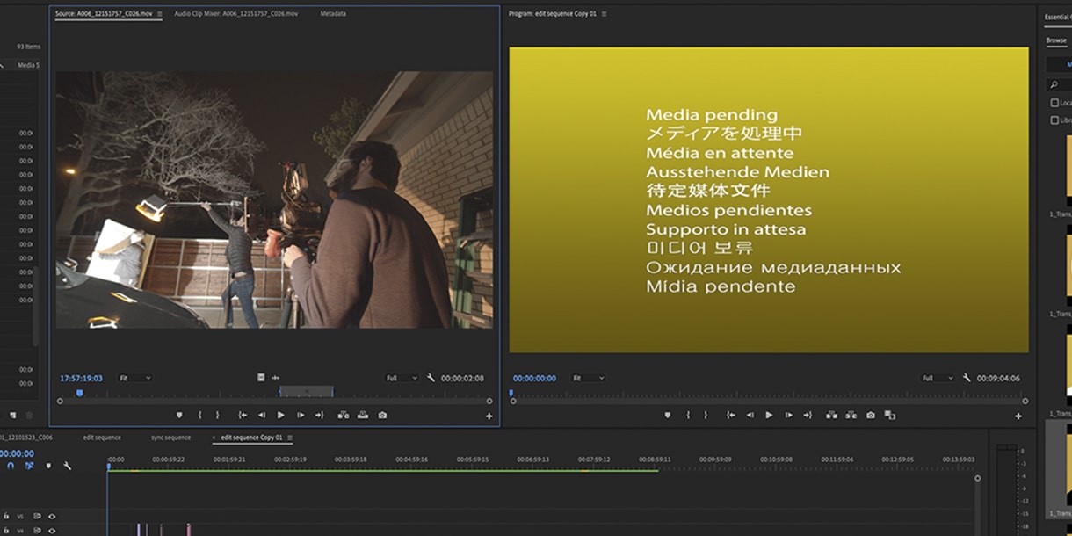This screenshot has height=536, width=1072.
Task: Click Extract icon in Program monitor
Action: pos(851,415)
